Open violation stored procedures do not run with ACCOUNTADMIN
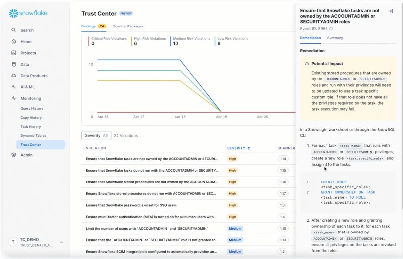 point(188,193)
